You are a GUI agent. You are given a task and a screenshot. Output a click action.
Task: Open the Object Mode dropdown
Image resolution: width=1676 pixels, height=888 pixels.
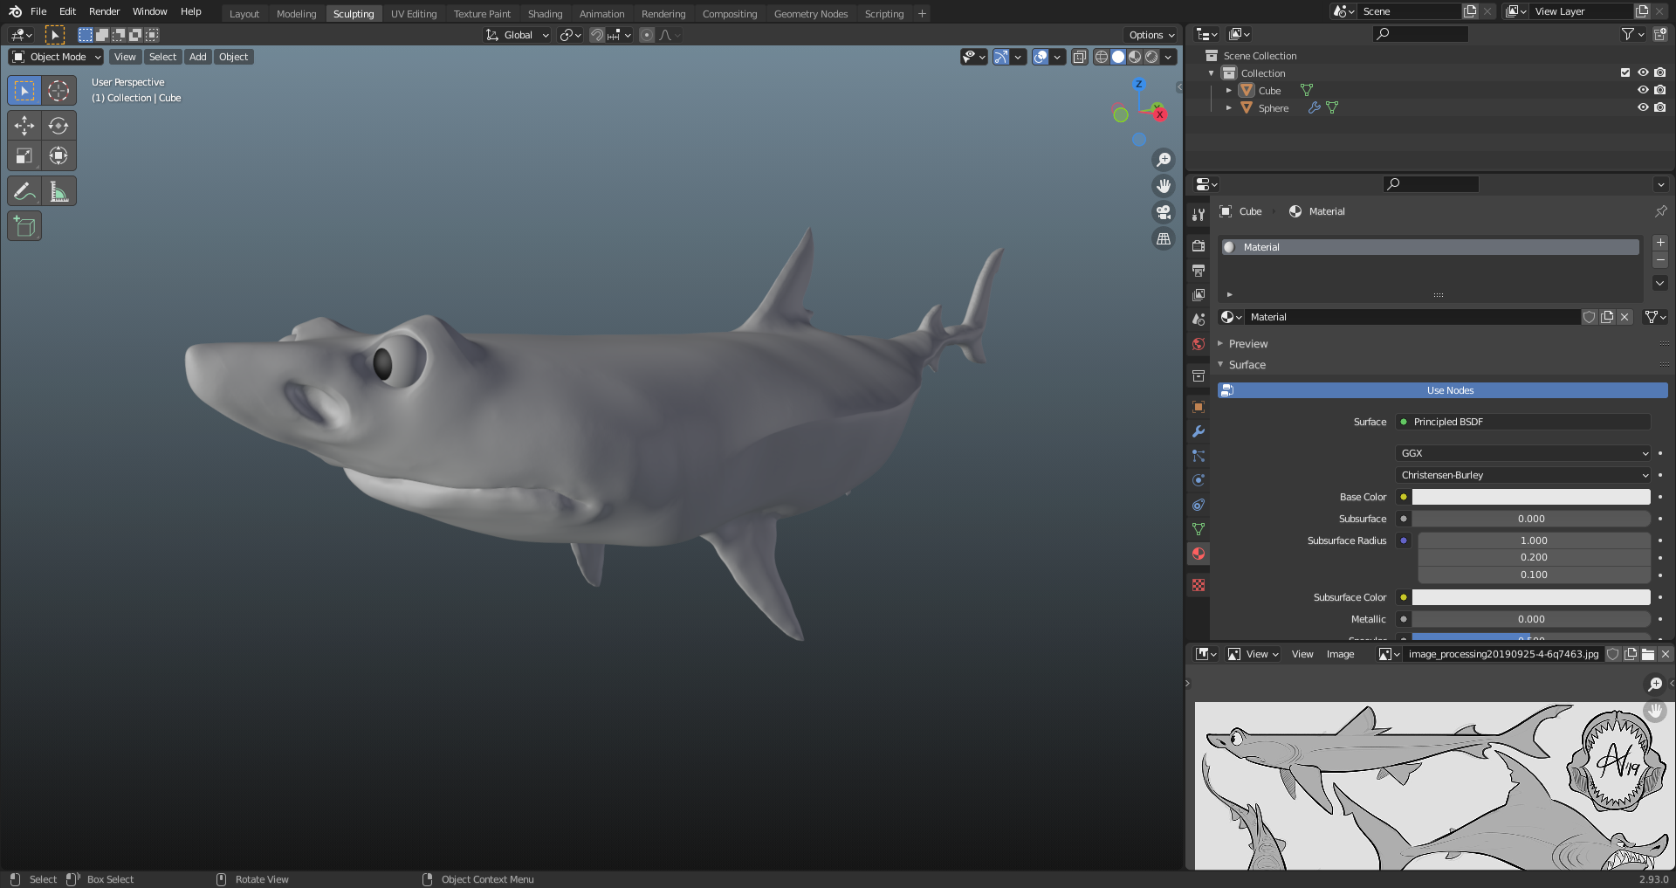pos(57,57)
